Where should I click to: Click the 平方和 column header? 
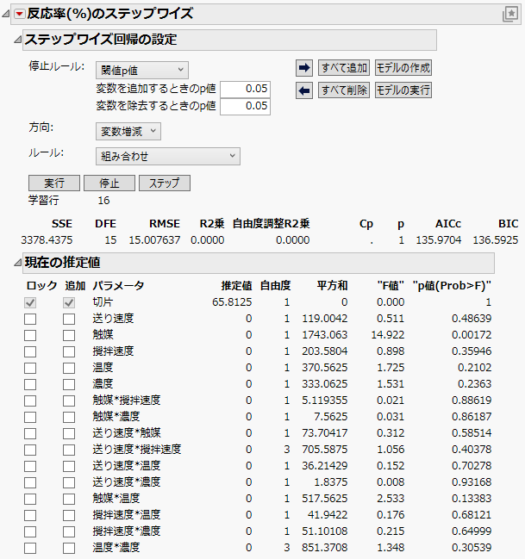[332, 286]
